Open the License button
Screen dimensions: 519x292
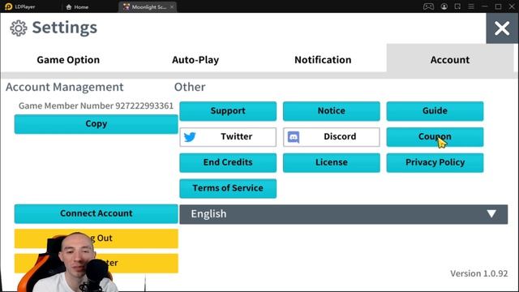click(x=332, y=162)
